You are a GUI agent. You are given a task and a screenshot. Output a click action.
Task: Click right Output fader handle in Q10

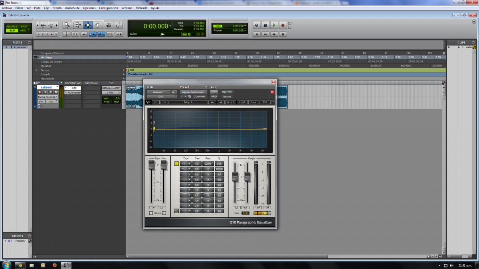(247, 177)
